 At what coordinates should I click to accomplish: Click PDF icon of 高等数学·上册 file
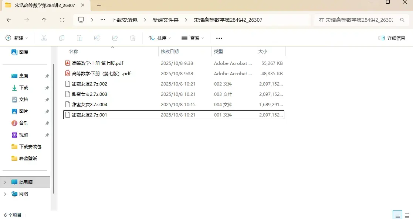[68, 63]
